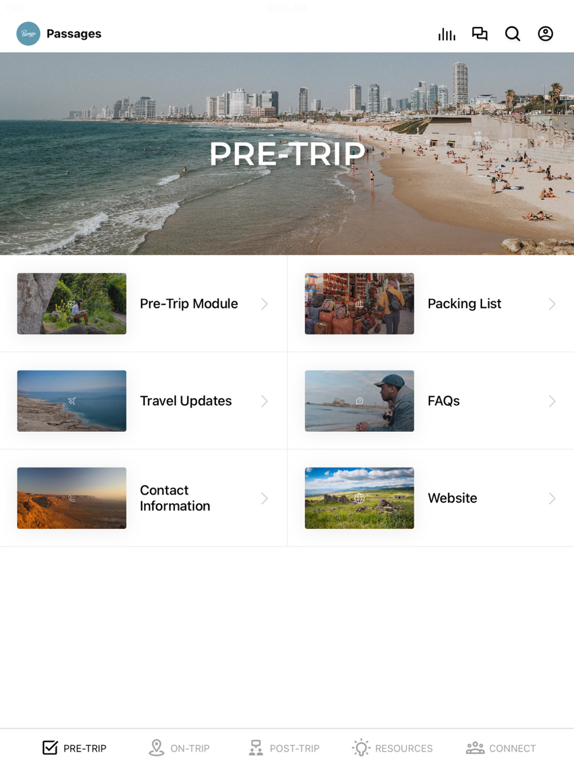Tap the Post-Trip icon in bottom bar
This screenshot has height=766, width=574.
coord(256,748)
